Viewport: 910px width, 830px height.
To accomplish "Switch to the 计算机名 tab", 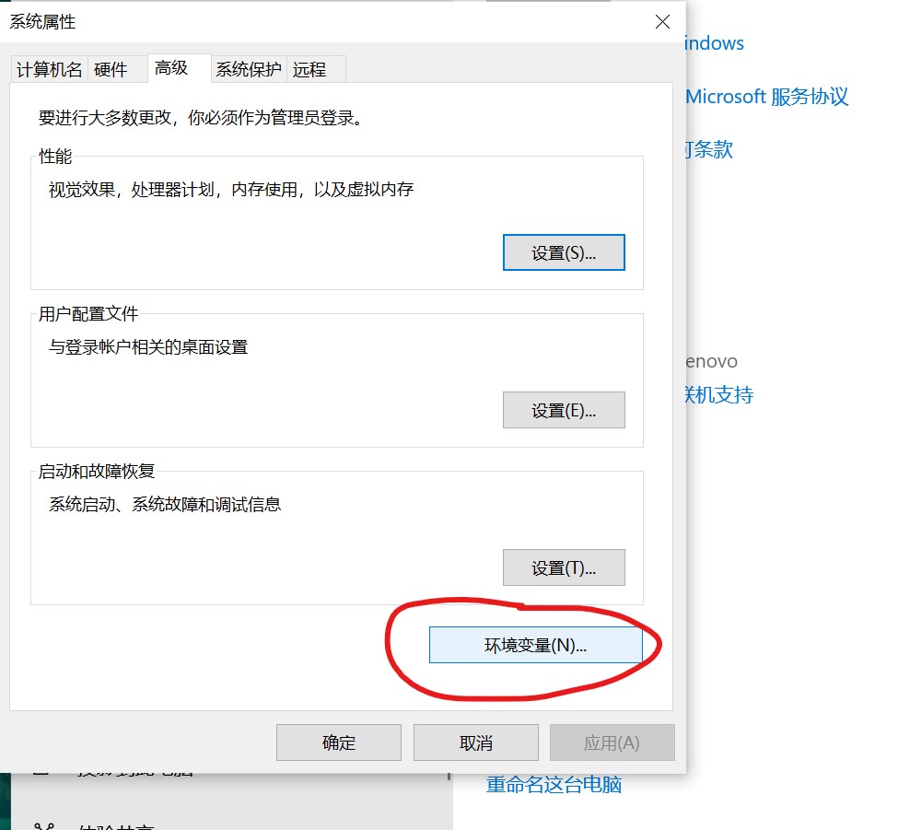I will coord(50,70).
